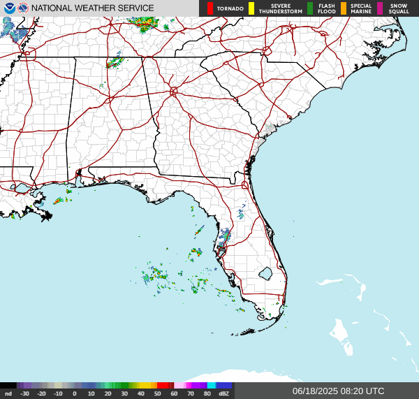Click Lake Pontchartrain on the Louisiana map

[22, 188]
